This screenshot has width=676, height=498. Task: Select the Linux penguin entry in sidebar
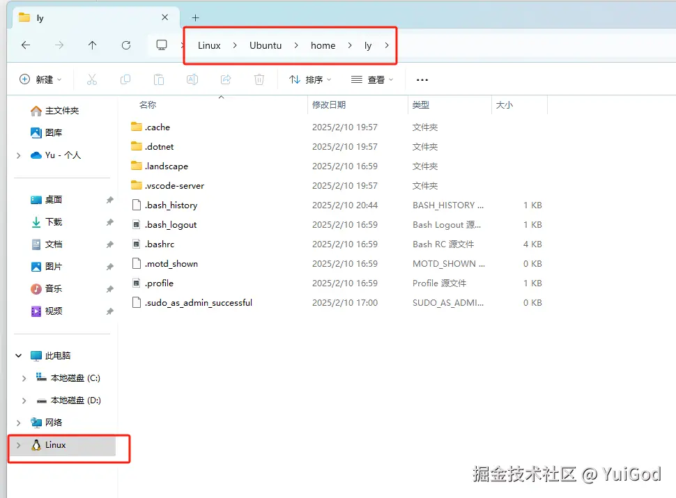(x=49, y=445)
